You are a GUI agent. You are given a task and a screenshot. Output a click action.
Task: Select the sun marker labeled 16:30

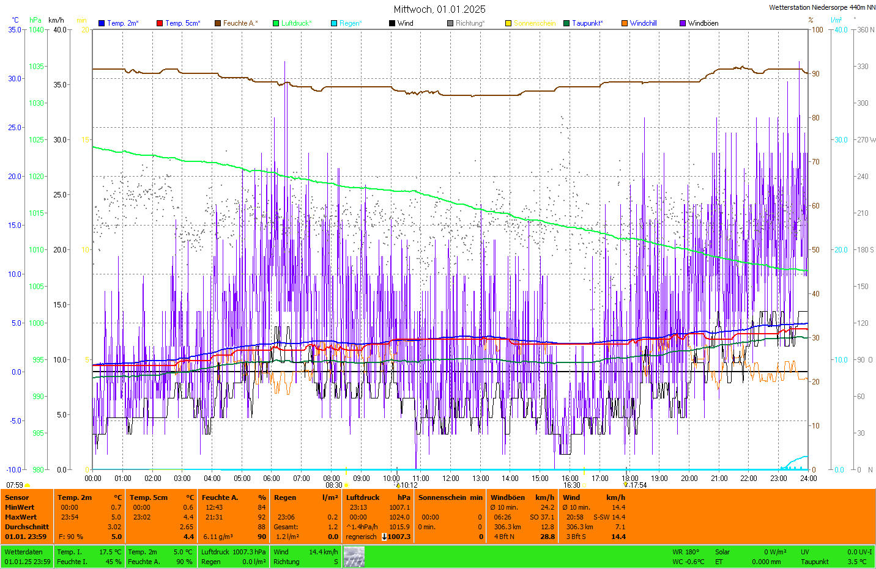(x=584, y=485)
